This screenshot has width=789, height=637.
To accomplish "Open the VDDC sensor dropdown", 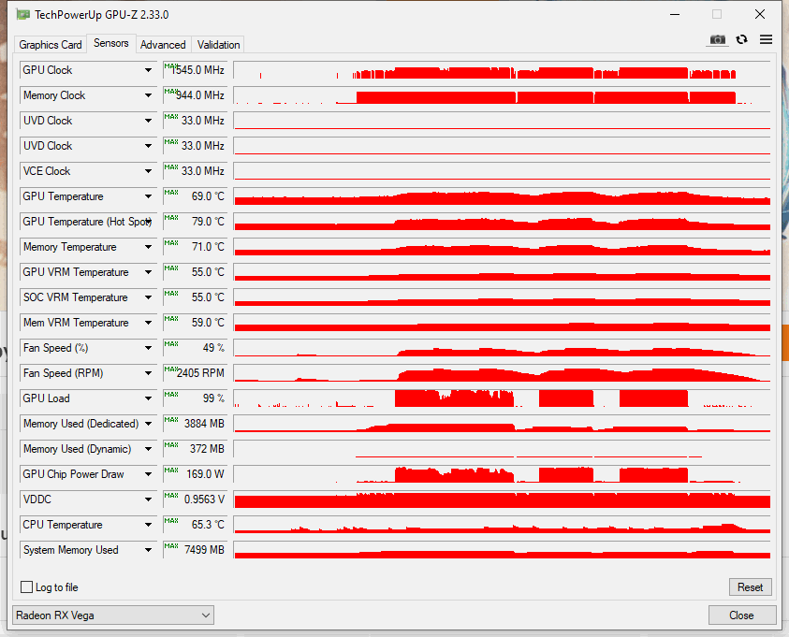I will (x=148, y=499).
